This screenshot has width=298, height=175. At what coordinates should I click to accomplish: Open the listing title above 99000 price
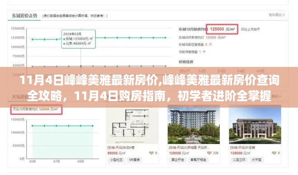tap(121, 147)
